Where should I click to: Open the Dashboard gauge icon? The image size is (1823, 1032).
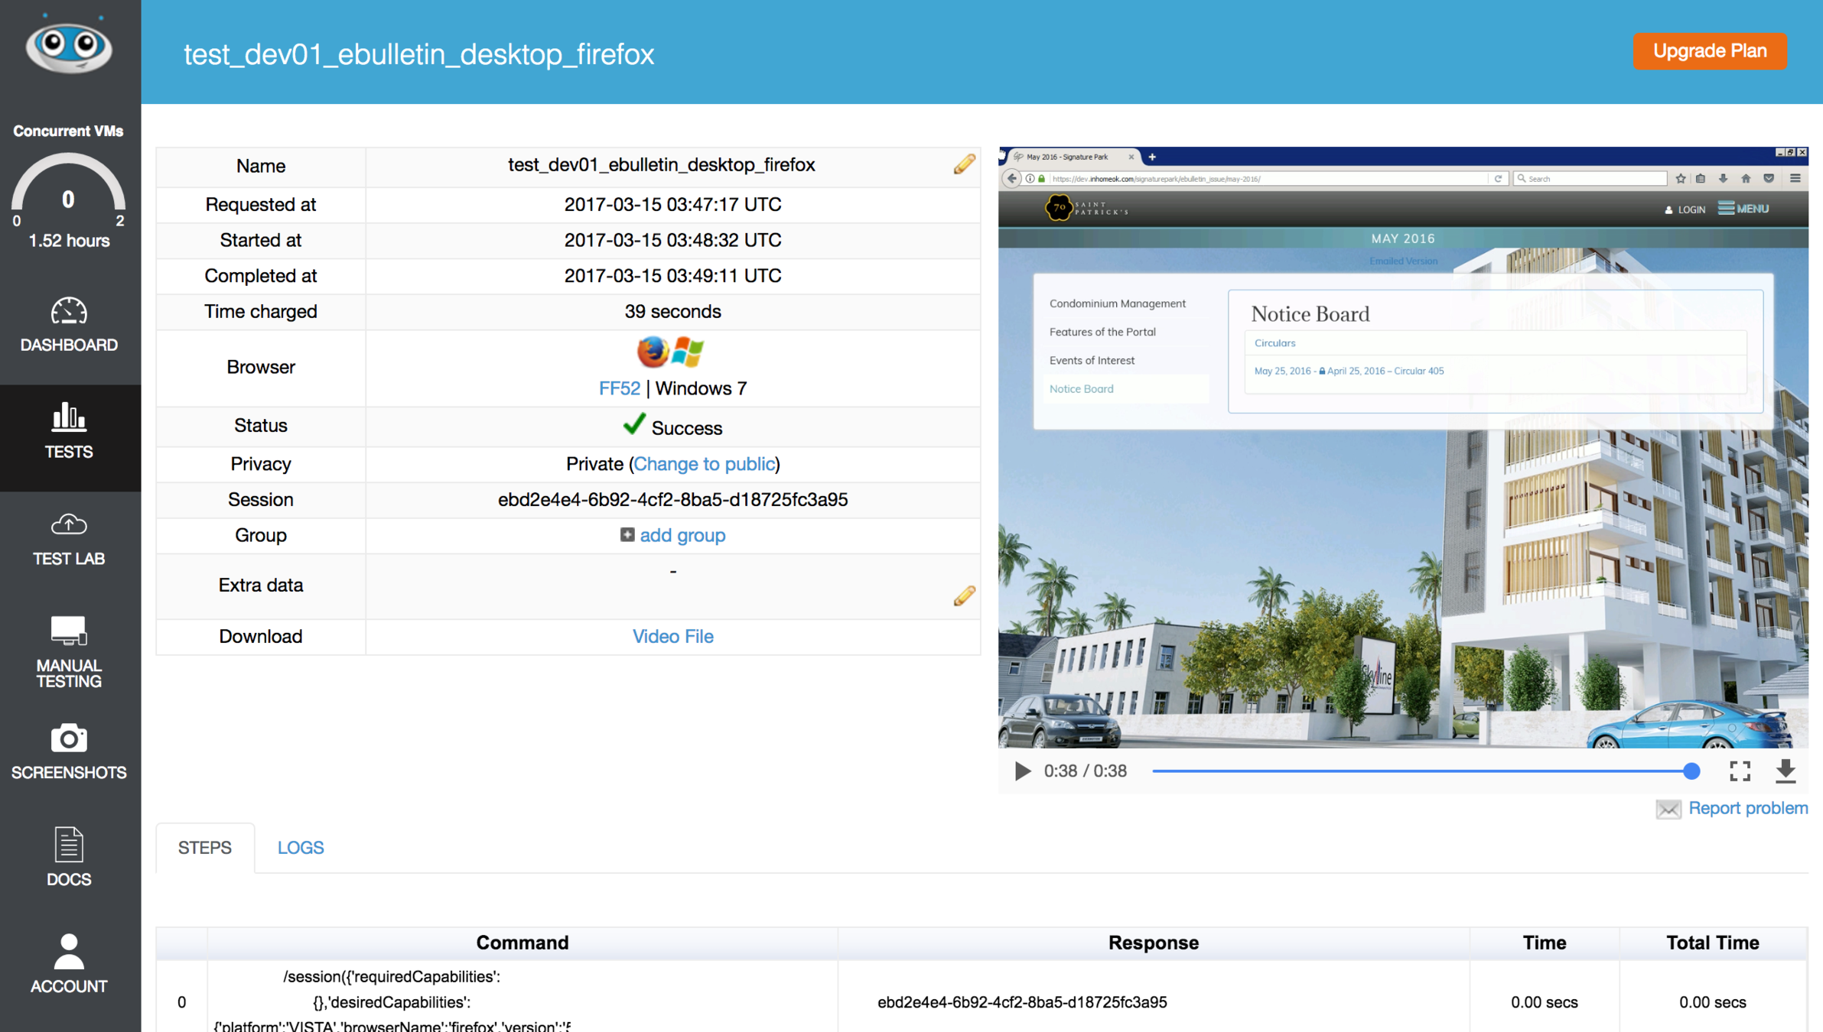click(x=69, y=312)
